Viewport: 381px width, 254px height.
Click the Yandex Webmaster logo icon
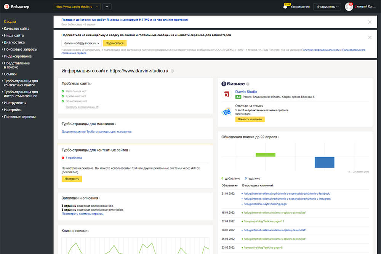tap(6, 6)
